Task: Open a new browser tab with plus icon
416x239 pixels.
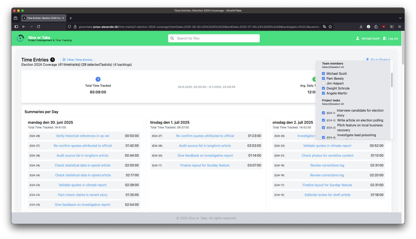Action: [x=71, y=18]
